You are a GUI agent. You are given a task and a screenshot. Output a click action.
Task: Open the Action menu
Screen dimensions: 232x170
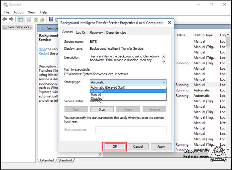tap(18, 12)
